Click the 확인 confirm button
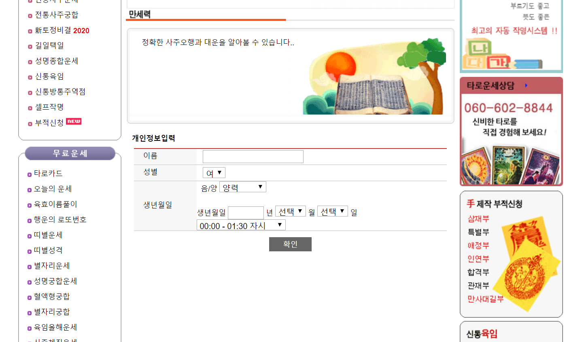567x342 pixels. 290,244
